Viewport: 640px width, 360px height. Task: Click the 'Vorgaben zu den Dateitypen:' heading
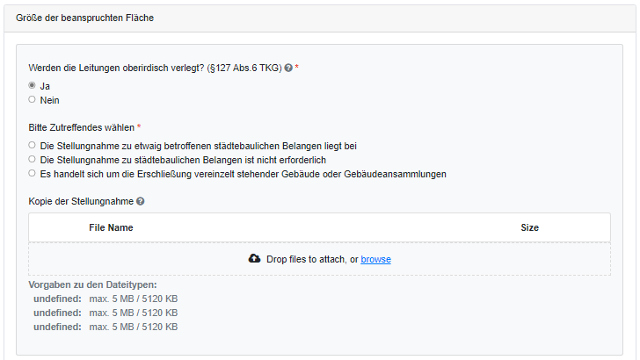tap(93, 284)
